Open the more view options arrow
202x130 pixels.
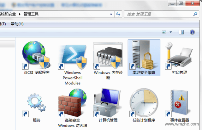[x=171, y=32]
